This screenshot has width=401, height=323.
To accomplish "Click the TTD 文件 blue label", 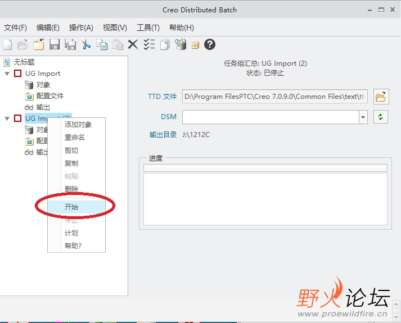I will point(163,97).
